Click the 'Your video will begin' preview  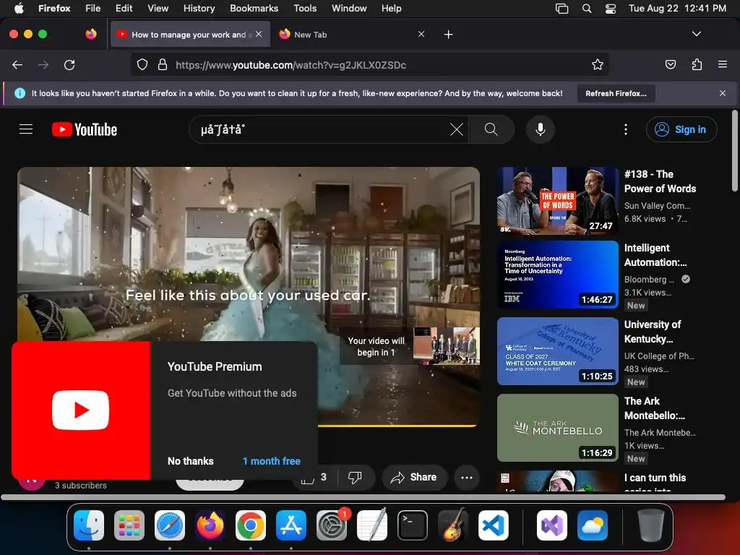[x=410, y=346]
